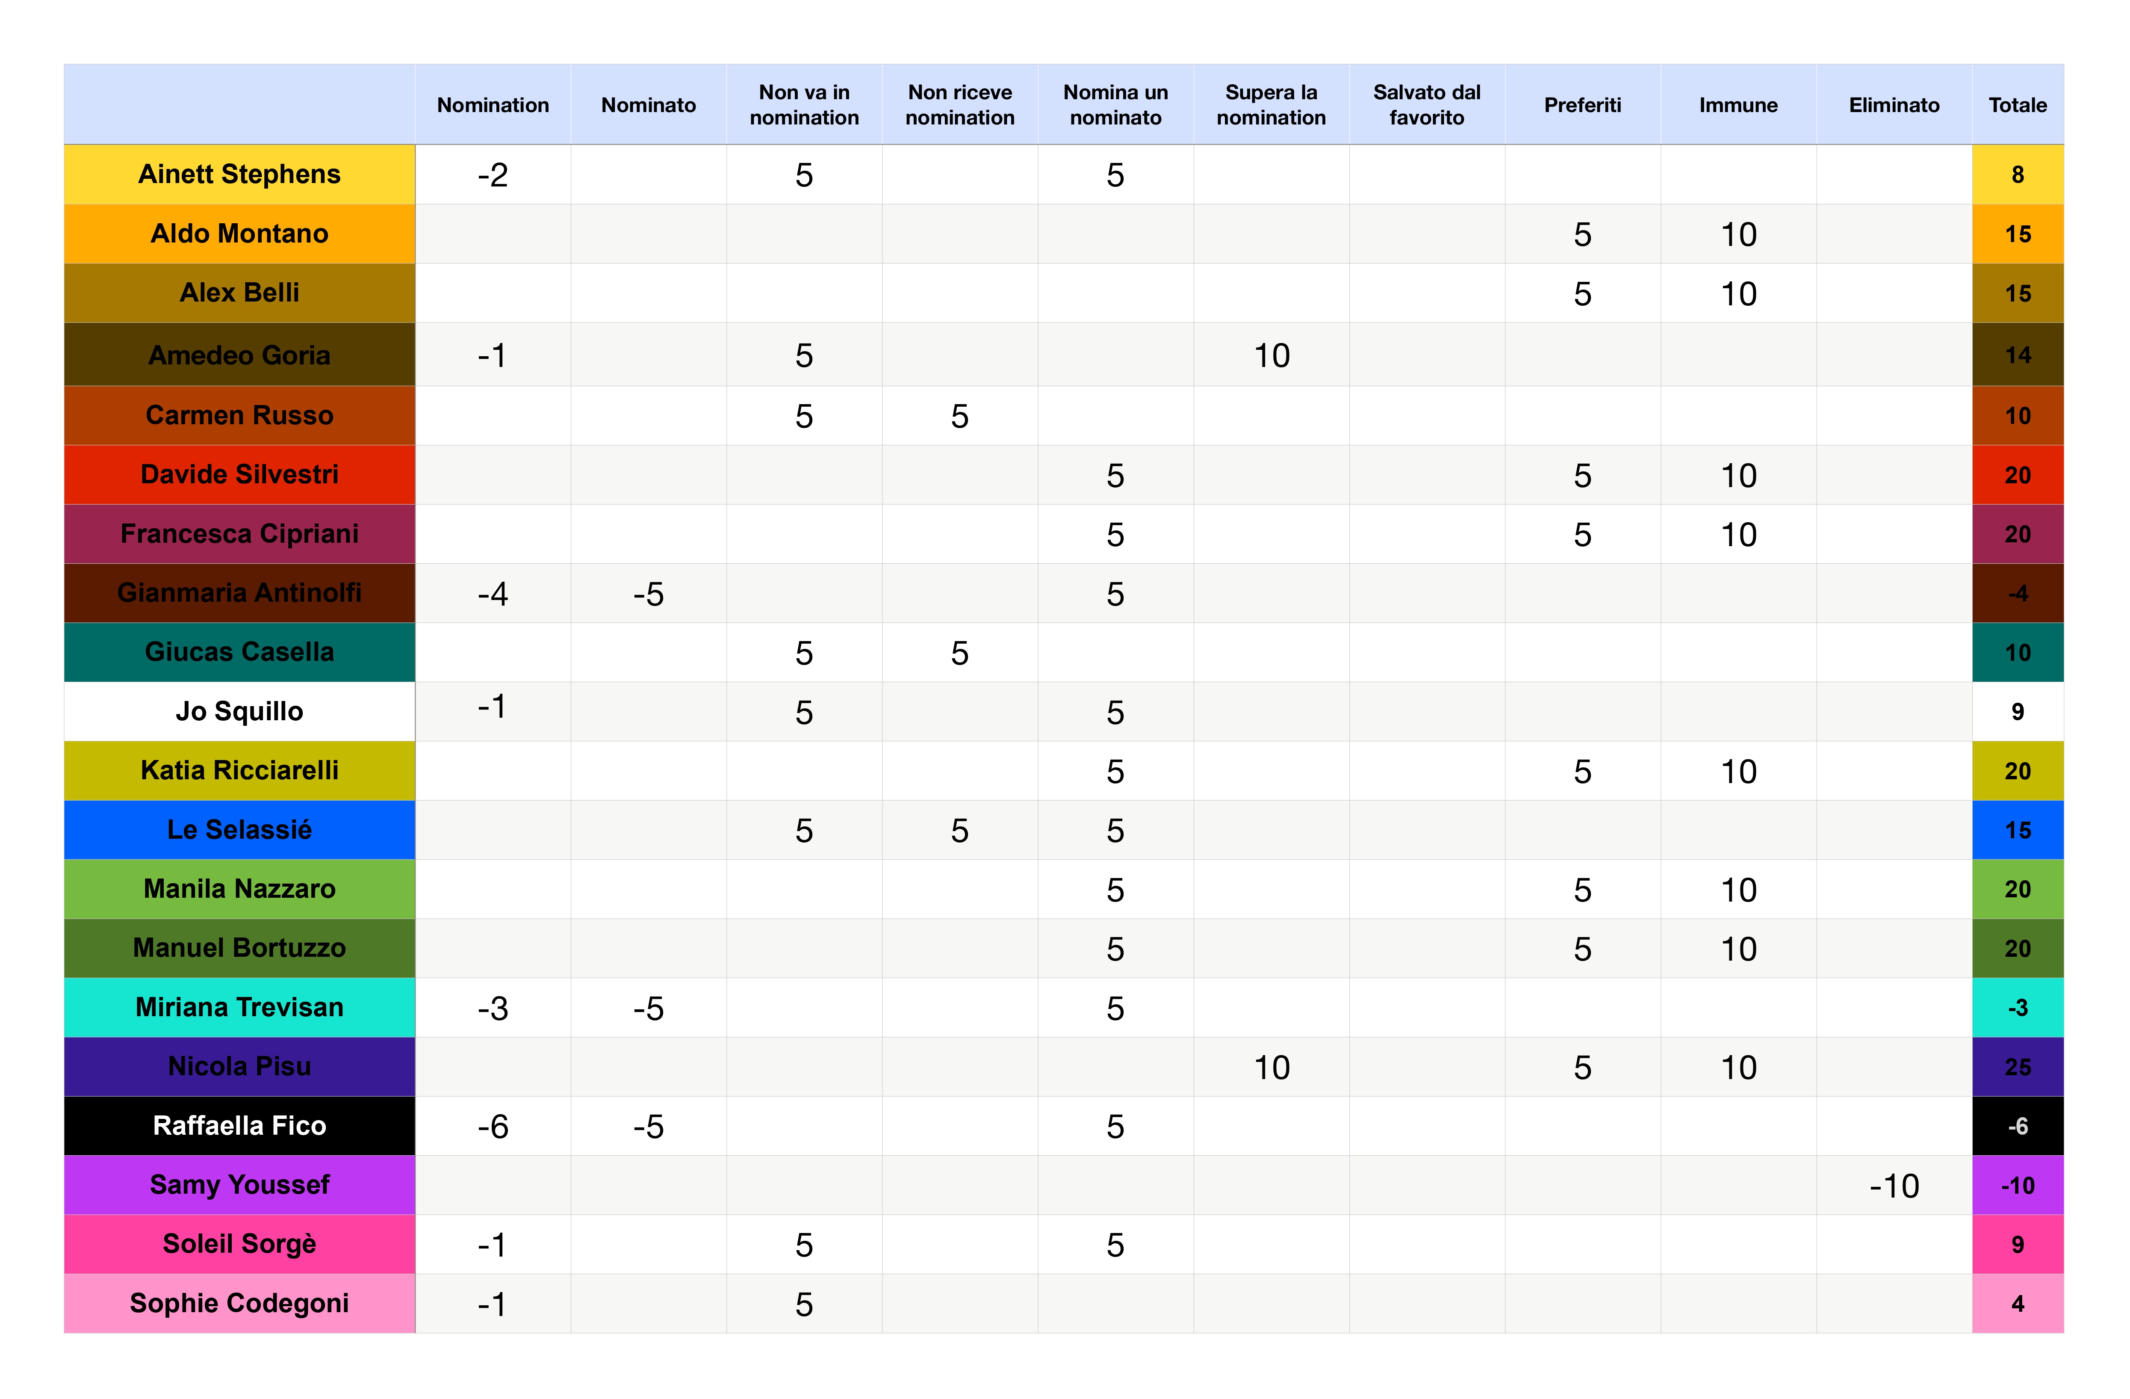This screenshot has width=2130, height=1399.
Task: Click the Nominato column header
Action: (x=648, y=105)
